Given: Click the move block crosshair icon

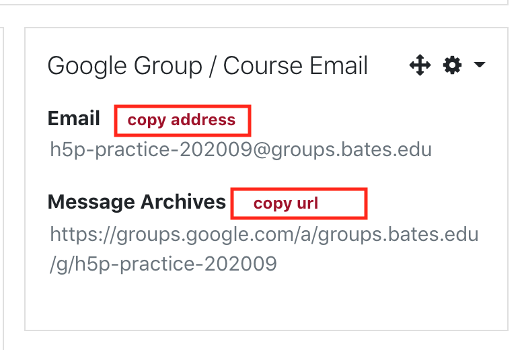Looking at the screenshot, I should pos(420,65).
